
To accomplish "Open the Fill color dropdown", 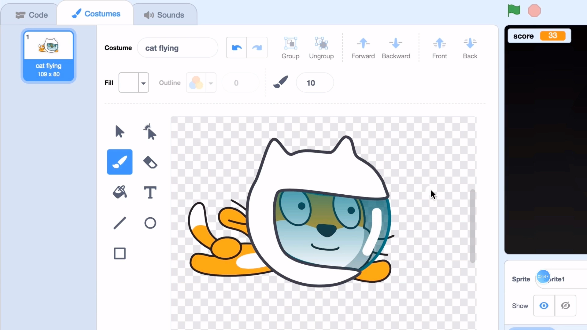I will tap(143, 82).
